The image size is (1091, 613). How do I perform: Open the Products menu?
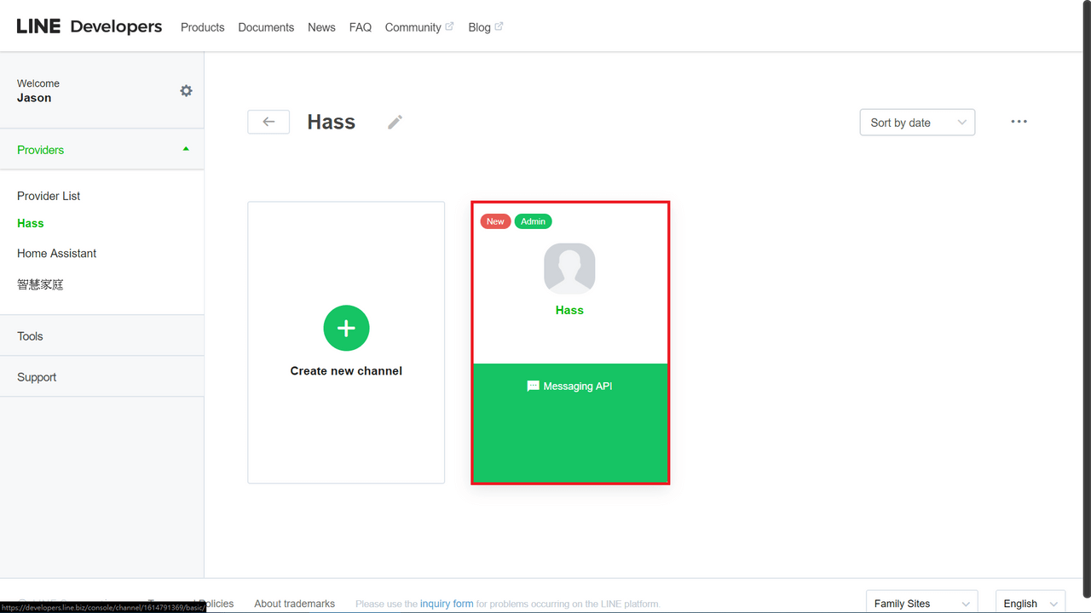point(203,27)
